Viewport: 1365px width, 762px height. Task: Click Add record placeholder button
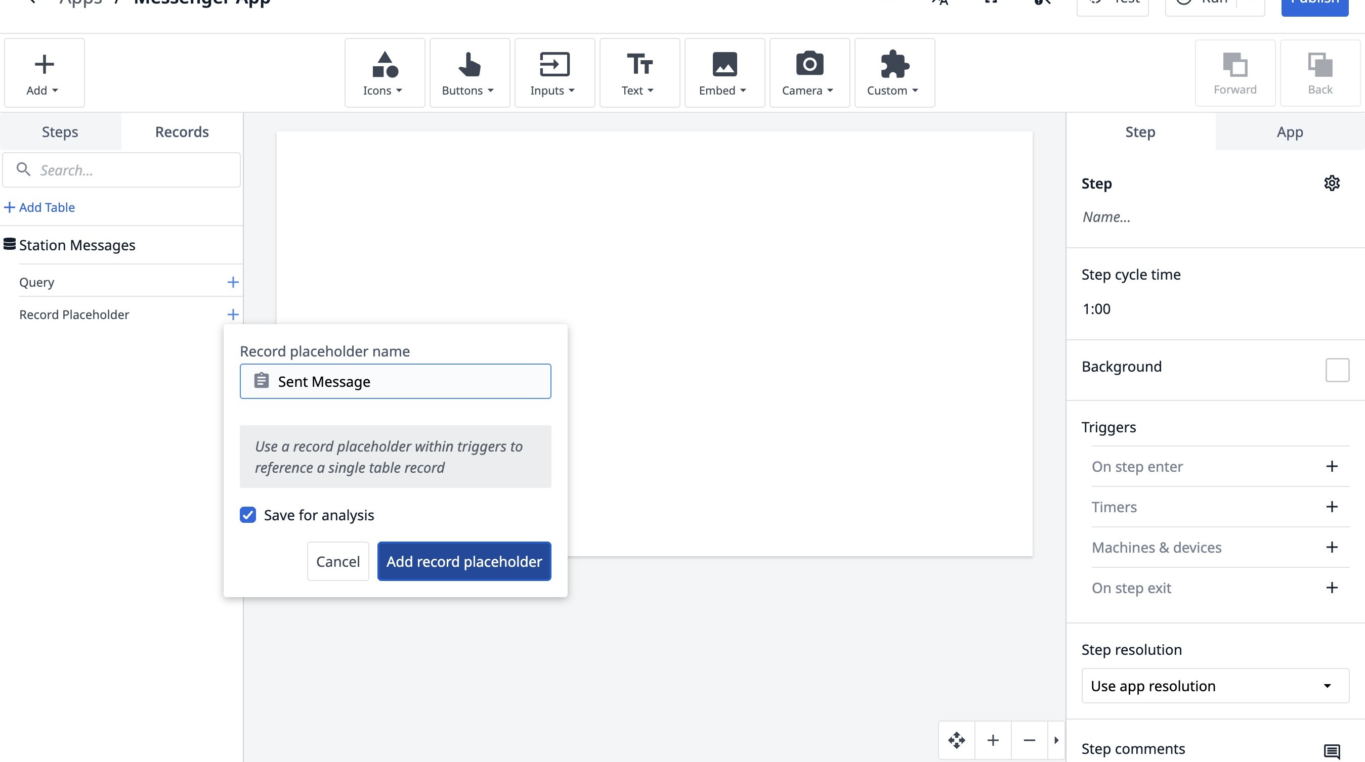point(463,561)
